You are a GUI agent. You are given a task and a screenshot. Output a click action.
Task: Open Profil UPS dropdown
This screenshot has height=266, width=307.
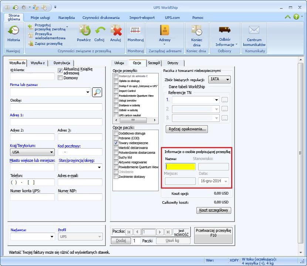pyautogui.click(x=99, y=237)
